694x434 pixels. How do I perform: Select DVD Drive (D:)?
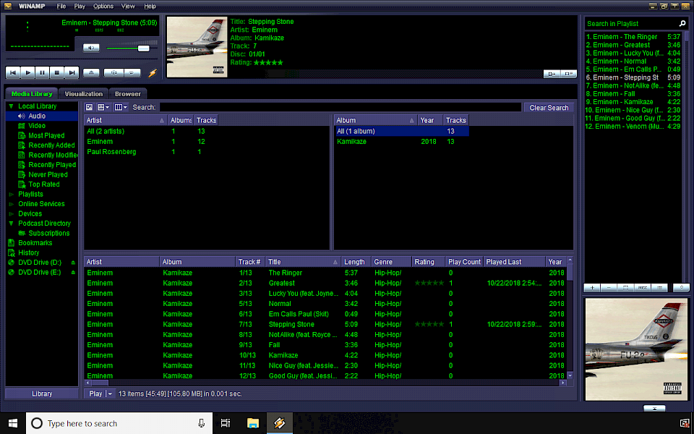point(39,263)
